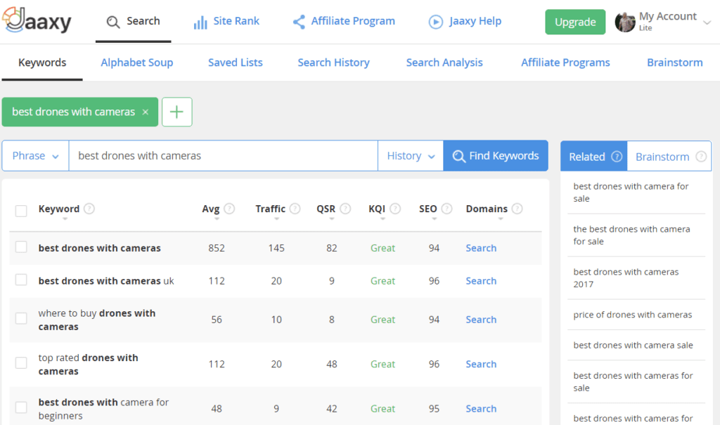The image size is (720, 425).
Task: Open the History dropdown
Action: [411, 156]
